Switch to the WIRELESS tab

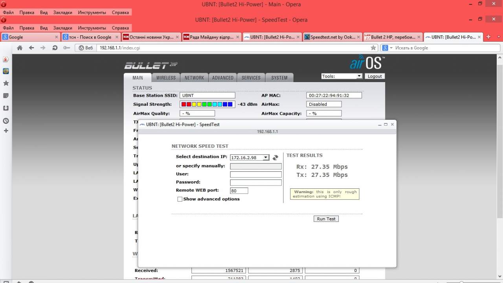point(166,78)
